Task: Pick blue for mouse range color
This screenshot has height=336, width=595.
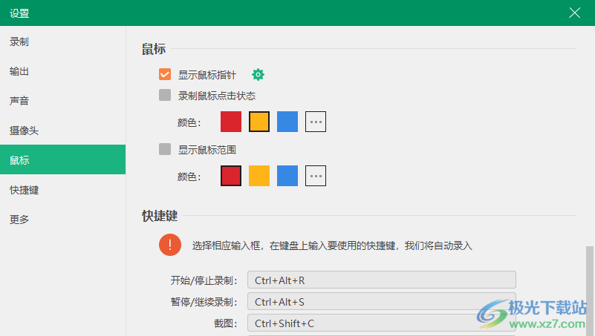Action: 287,176
